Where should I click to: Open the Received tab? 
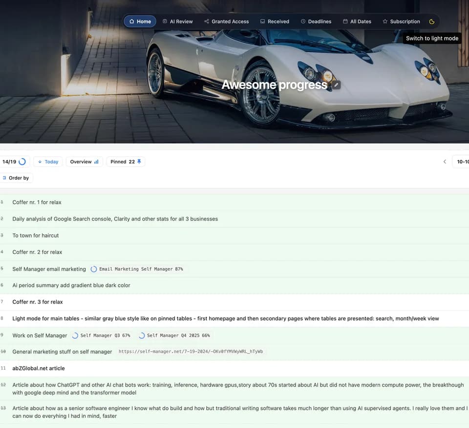pos(275,21)
